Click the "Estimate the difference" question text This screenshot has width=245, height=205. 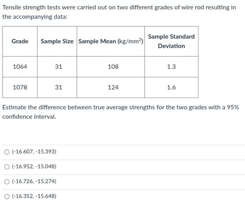click(120, 112)
